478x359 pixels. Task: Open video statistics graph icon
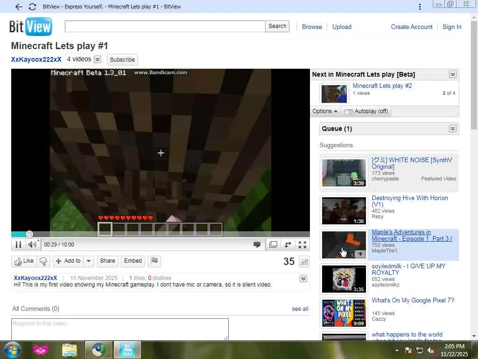coord(304,262)
